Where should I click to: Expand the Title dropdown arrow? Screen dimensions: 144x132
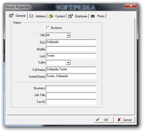[68, 35]
